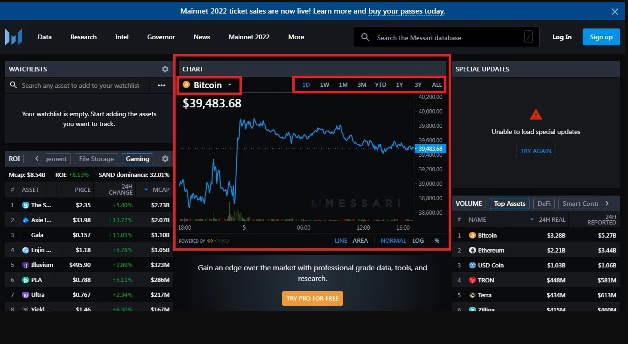This screenshot has width=628, height=344.
Task: Sort ROI table by 24H CHANGE column
Action: [x=121, y=190]
